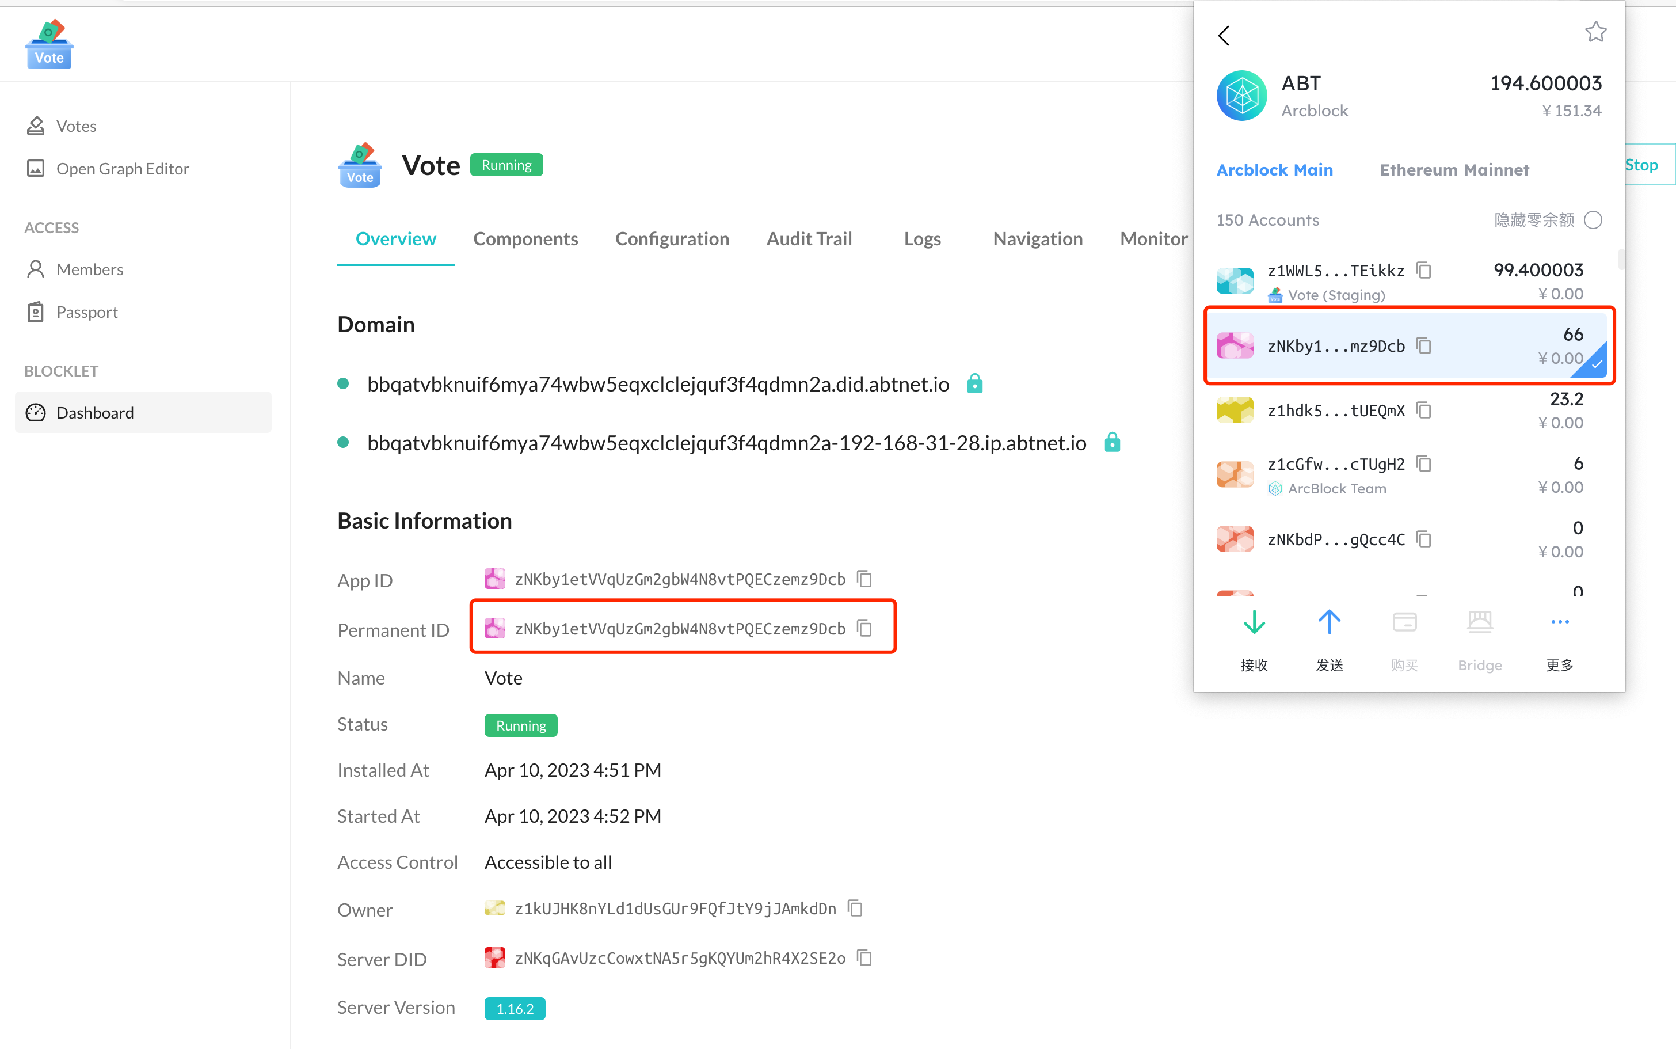Open the Audit Trail tab
Image resolution: width=1676 pixels, height=1049 pixels.
point(809,239)
